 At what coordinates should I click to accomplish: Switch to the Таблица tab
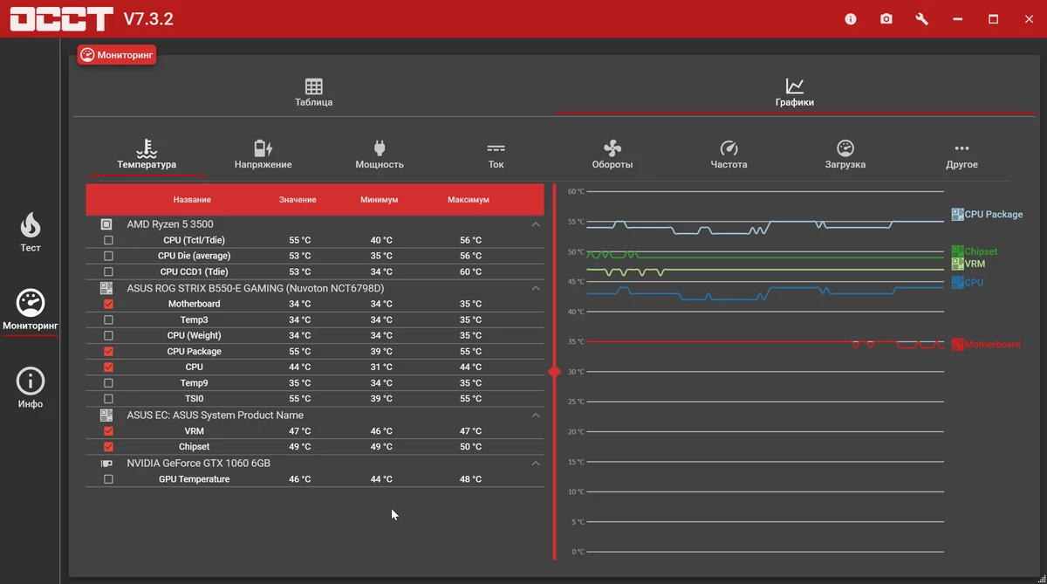point(313,93)
